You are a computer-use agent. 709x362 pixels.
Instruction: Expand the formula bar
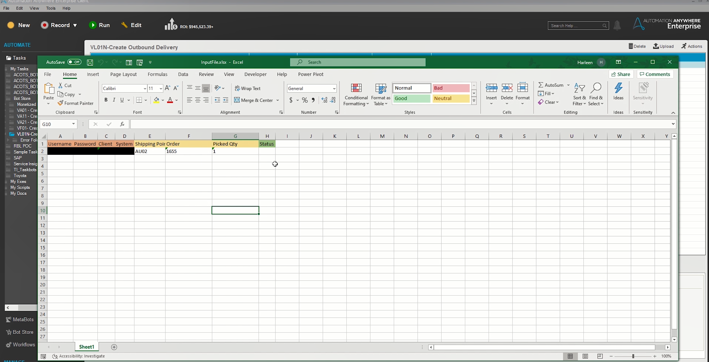(x=673, y=124)
